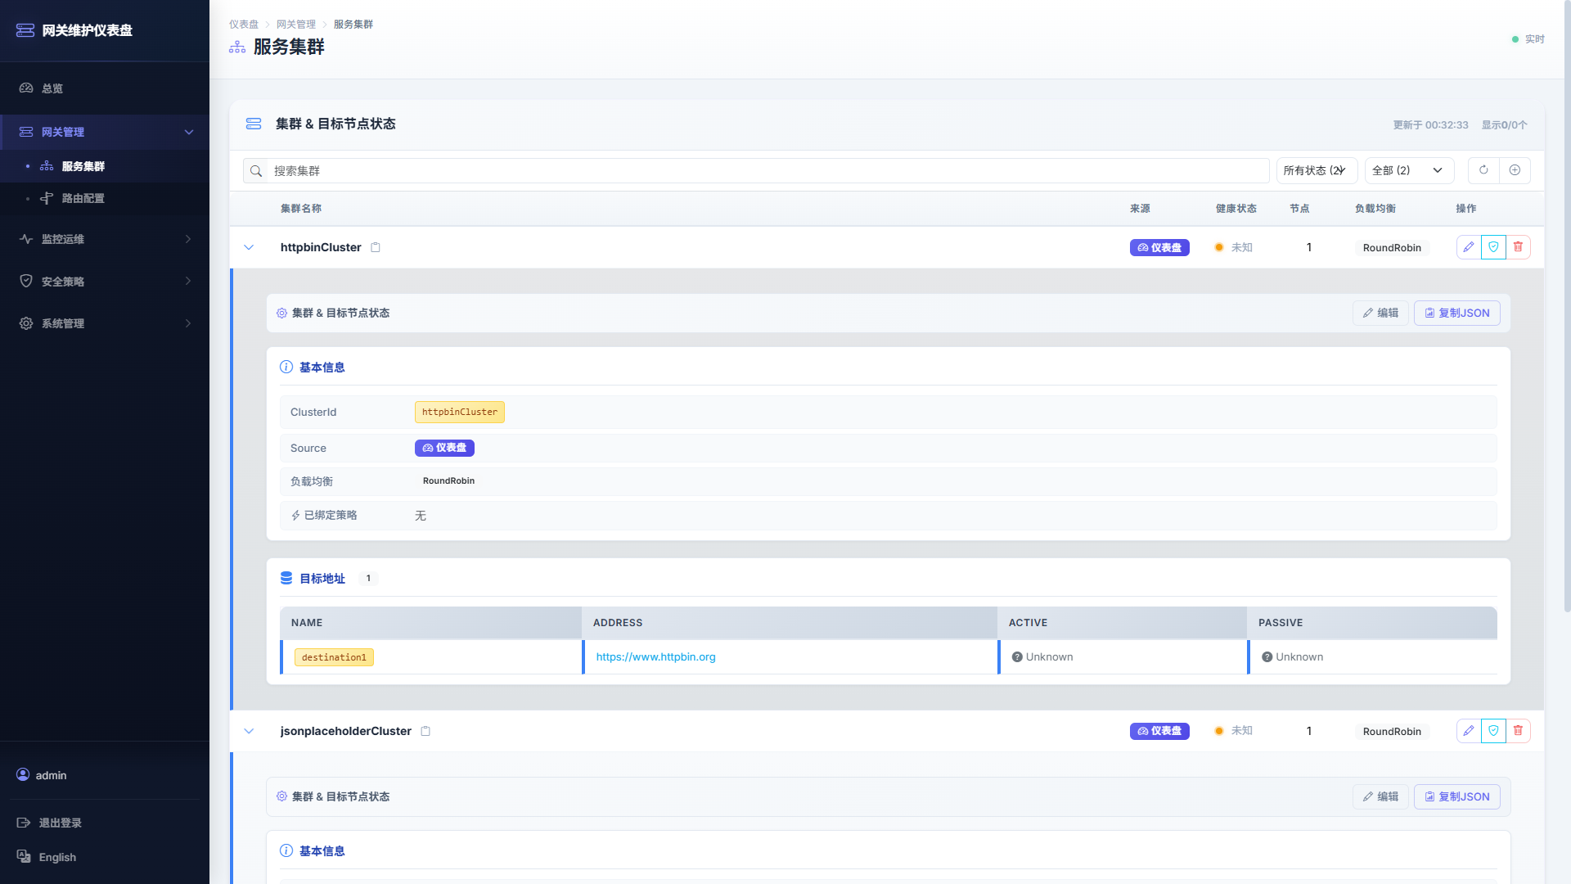Click the 实时 live status indicator
1571x884 pixels.
click(x=1528, y=39)
